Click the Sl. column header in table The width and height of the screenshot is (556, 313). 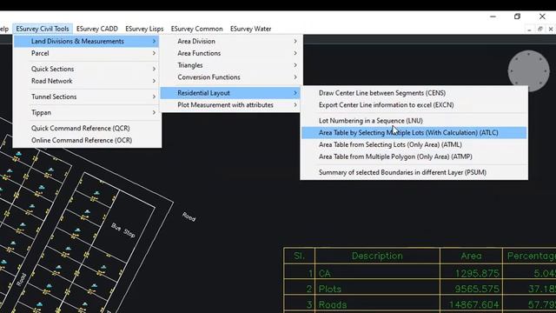(x=299, y=256)
